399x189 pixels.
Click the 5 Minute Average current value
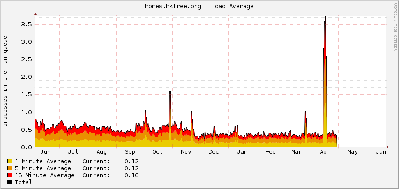coord(131,168)
